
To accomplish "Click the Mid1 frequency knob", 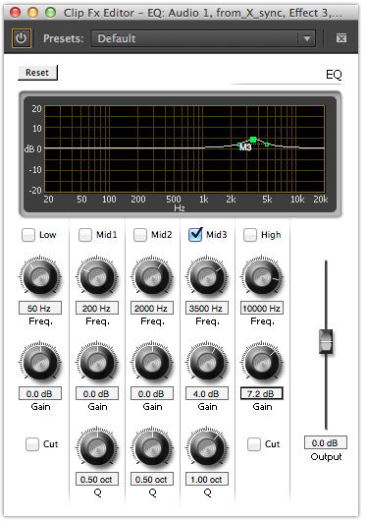I will tap(97, 276).
